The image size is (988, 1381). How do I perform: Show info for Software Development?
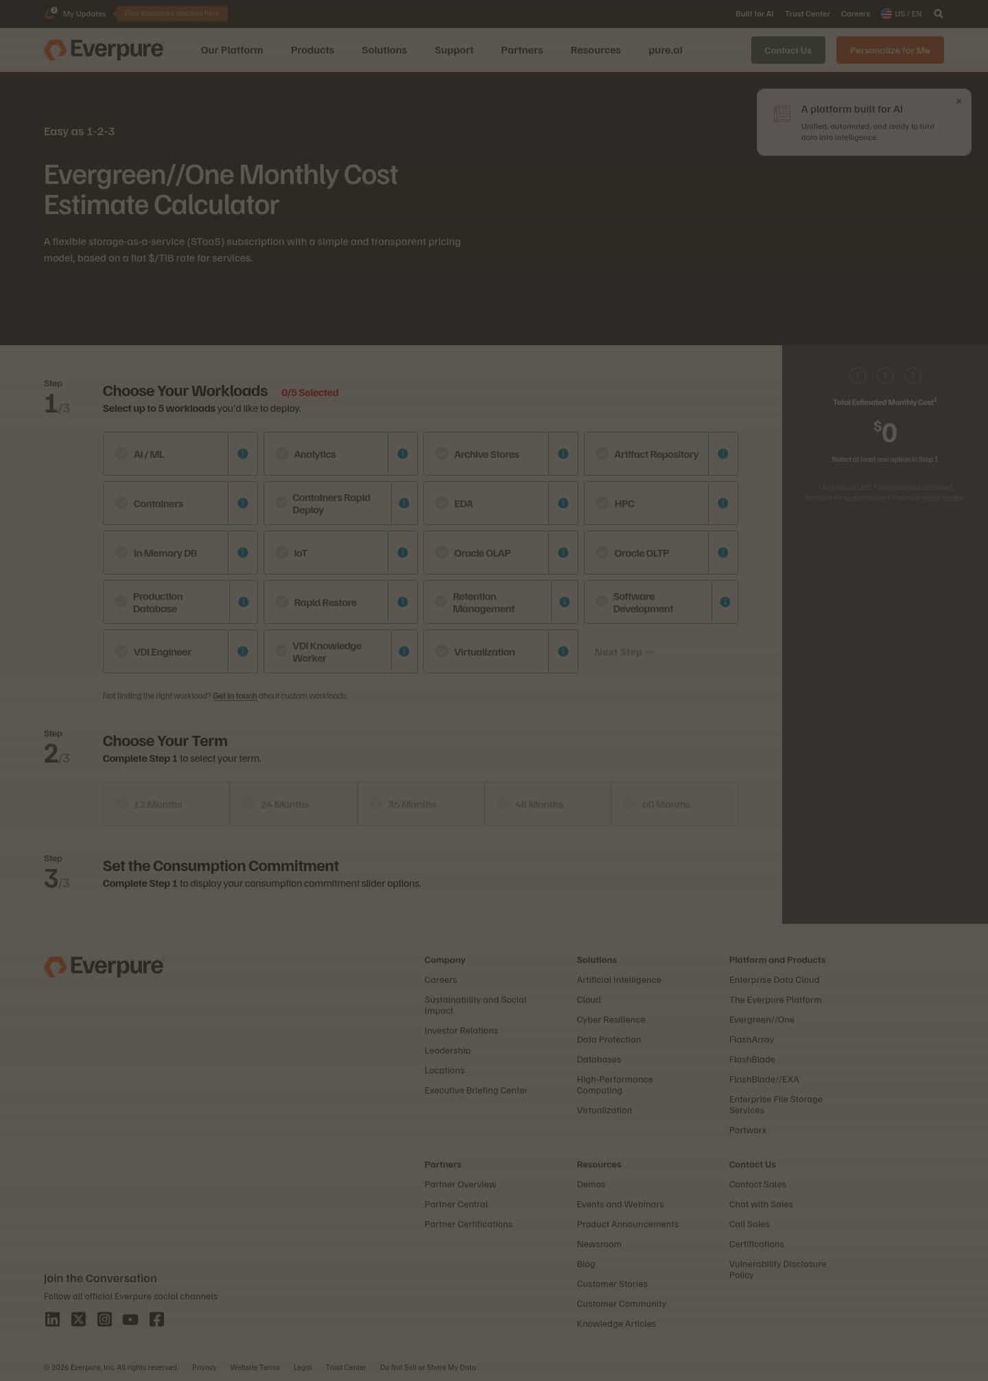pyautogui.click(x=725, y=602)
